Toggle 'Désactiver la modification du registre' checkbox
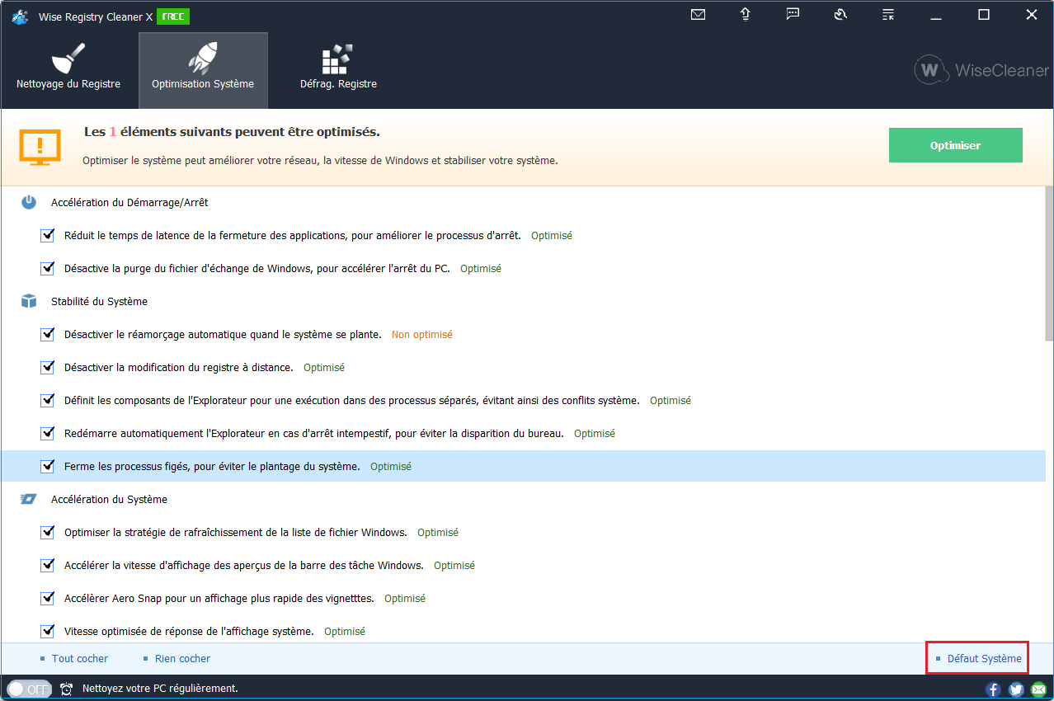1054x701 pixels. click(47, 367)
